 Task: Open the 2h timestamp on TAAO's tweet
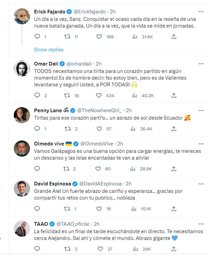click(x=97, y=224)
